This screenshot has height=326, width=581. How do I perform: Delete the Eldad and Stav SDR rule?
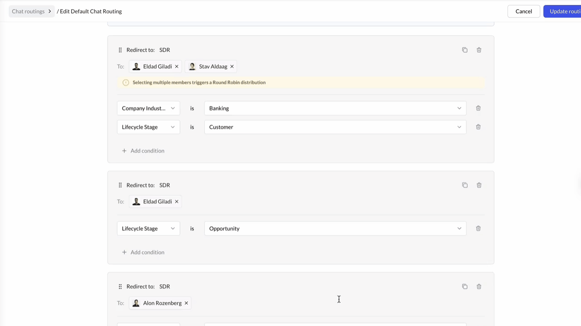[x=479, y=50]
